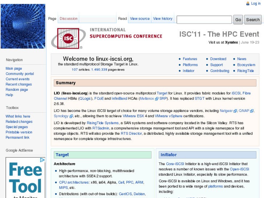Click the Log in link
This screenshot has width=264, height=198.
click(256, 4)
